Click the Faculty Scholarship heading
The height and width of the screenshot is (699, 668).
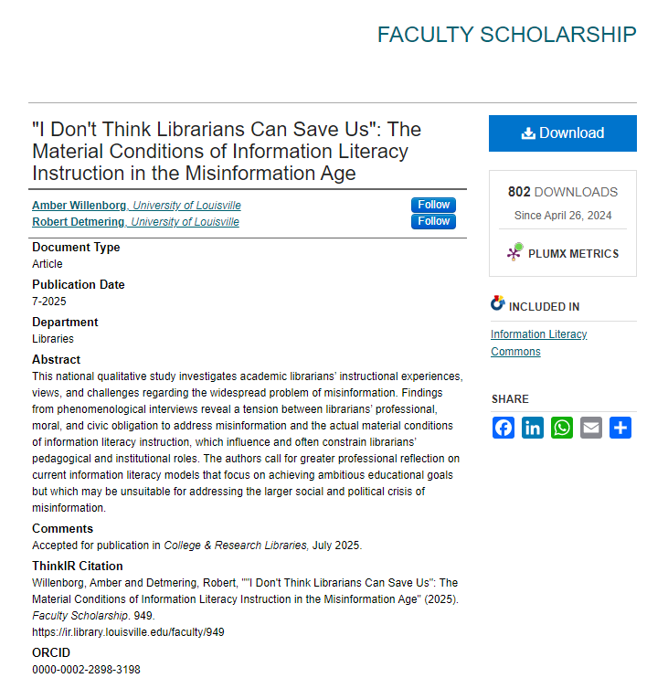(x=506, y=35)
